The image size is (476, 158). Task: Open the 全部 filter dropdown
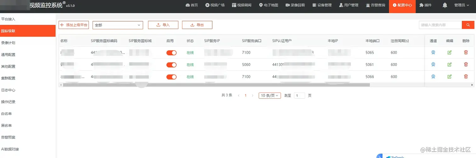click(118, 25)
